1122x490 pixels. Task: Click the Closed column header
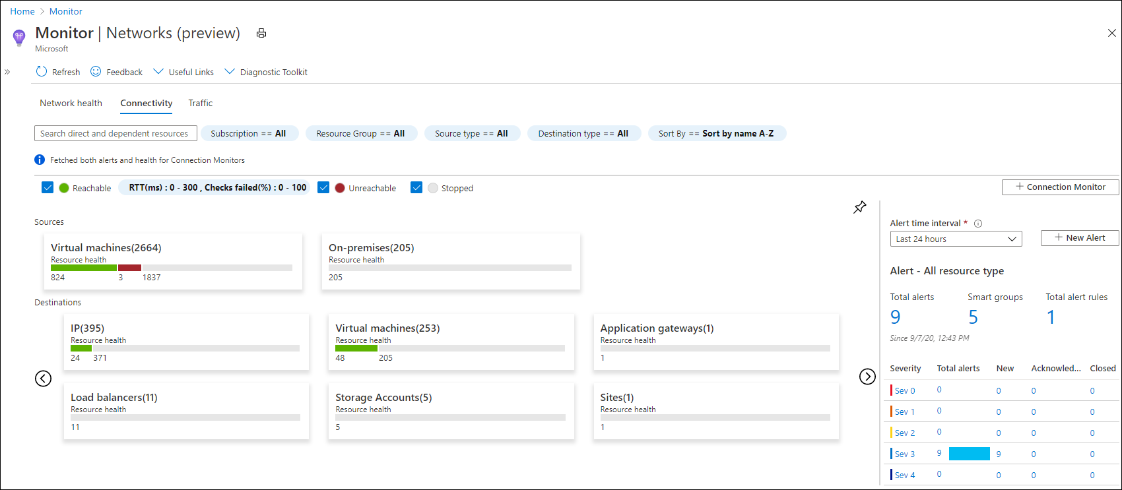click(x=1103, y=368)
